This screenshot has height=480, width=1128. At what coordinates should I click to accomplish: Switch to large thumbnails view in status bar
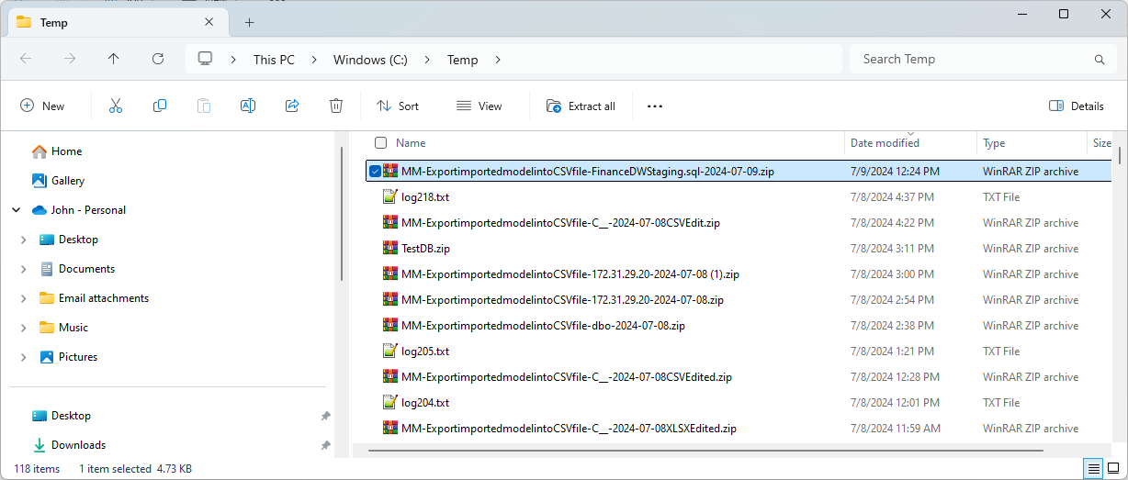tap(1113, 469)
